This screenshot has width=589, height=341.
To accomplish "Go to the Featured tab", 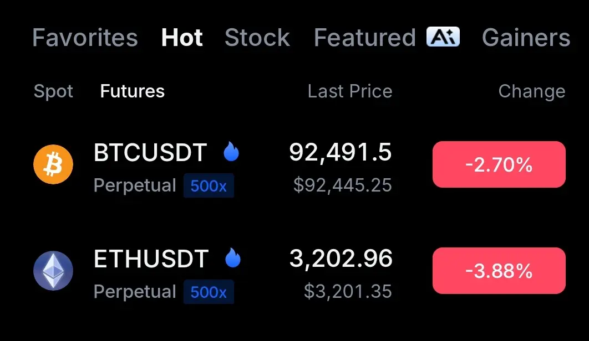I will pyautogui.click(x=364, y=38).
